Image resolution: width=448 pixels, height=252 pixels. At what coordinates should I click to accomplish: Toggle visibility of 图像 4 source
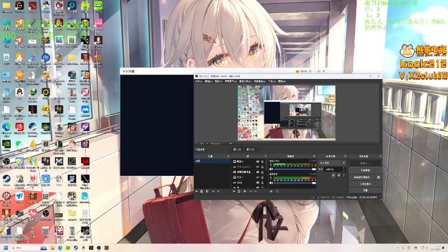[x=258, y=161]
